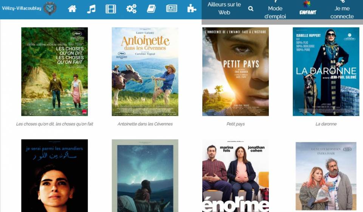This screenshot has height=212, width=363.
Task: Open the Petit pays film poster
Action: point(236,72)
